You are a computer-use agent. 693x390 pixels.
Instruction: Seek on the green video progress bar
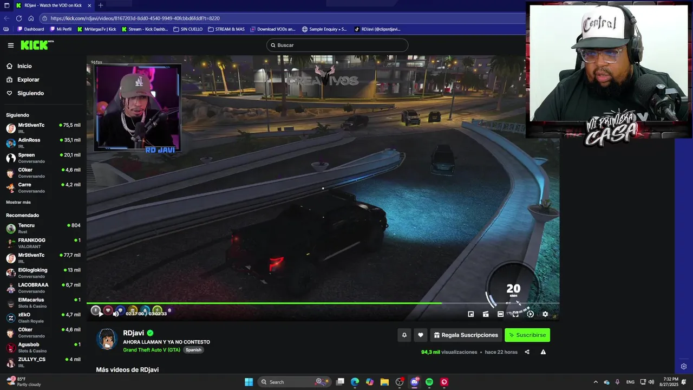[323, 303]
